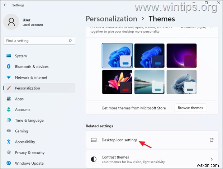The image size is (223, 169).
Task: Expand the Contrast themes chevron
Action: [x=212, y=159]
